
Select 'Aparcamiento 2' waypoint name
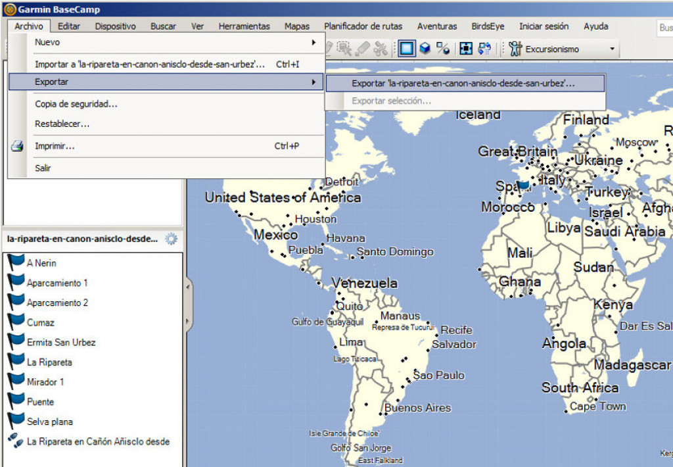[57, 303]
